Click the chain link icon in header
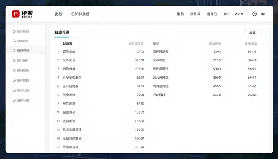This screenshot has width=278, height=159. point(226,14)
